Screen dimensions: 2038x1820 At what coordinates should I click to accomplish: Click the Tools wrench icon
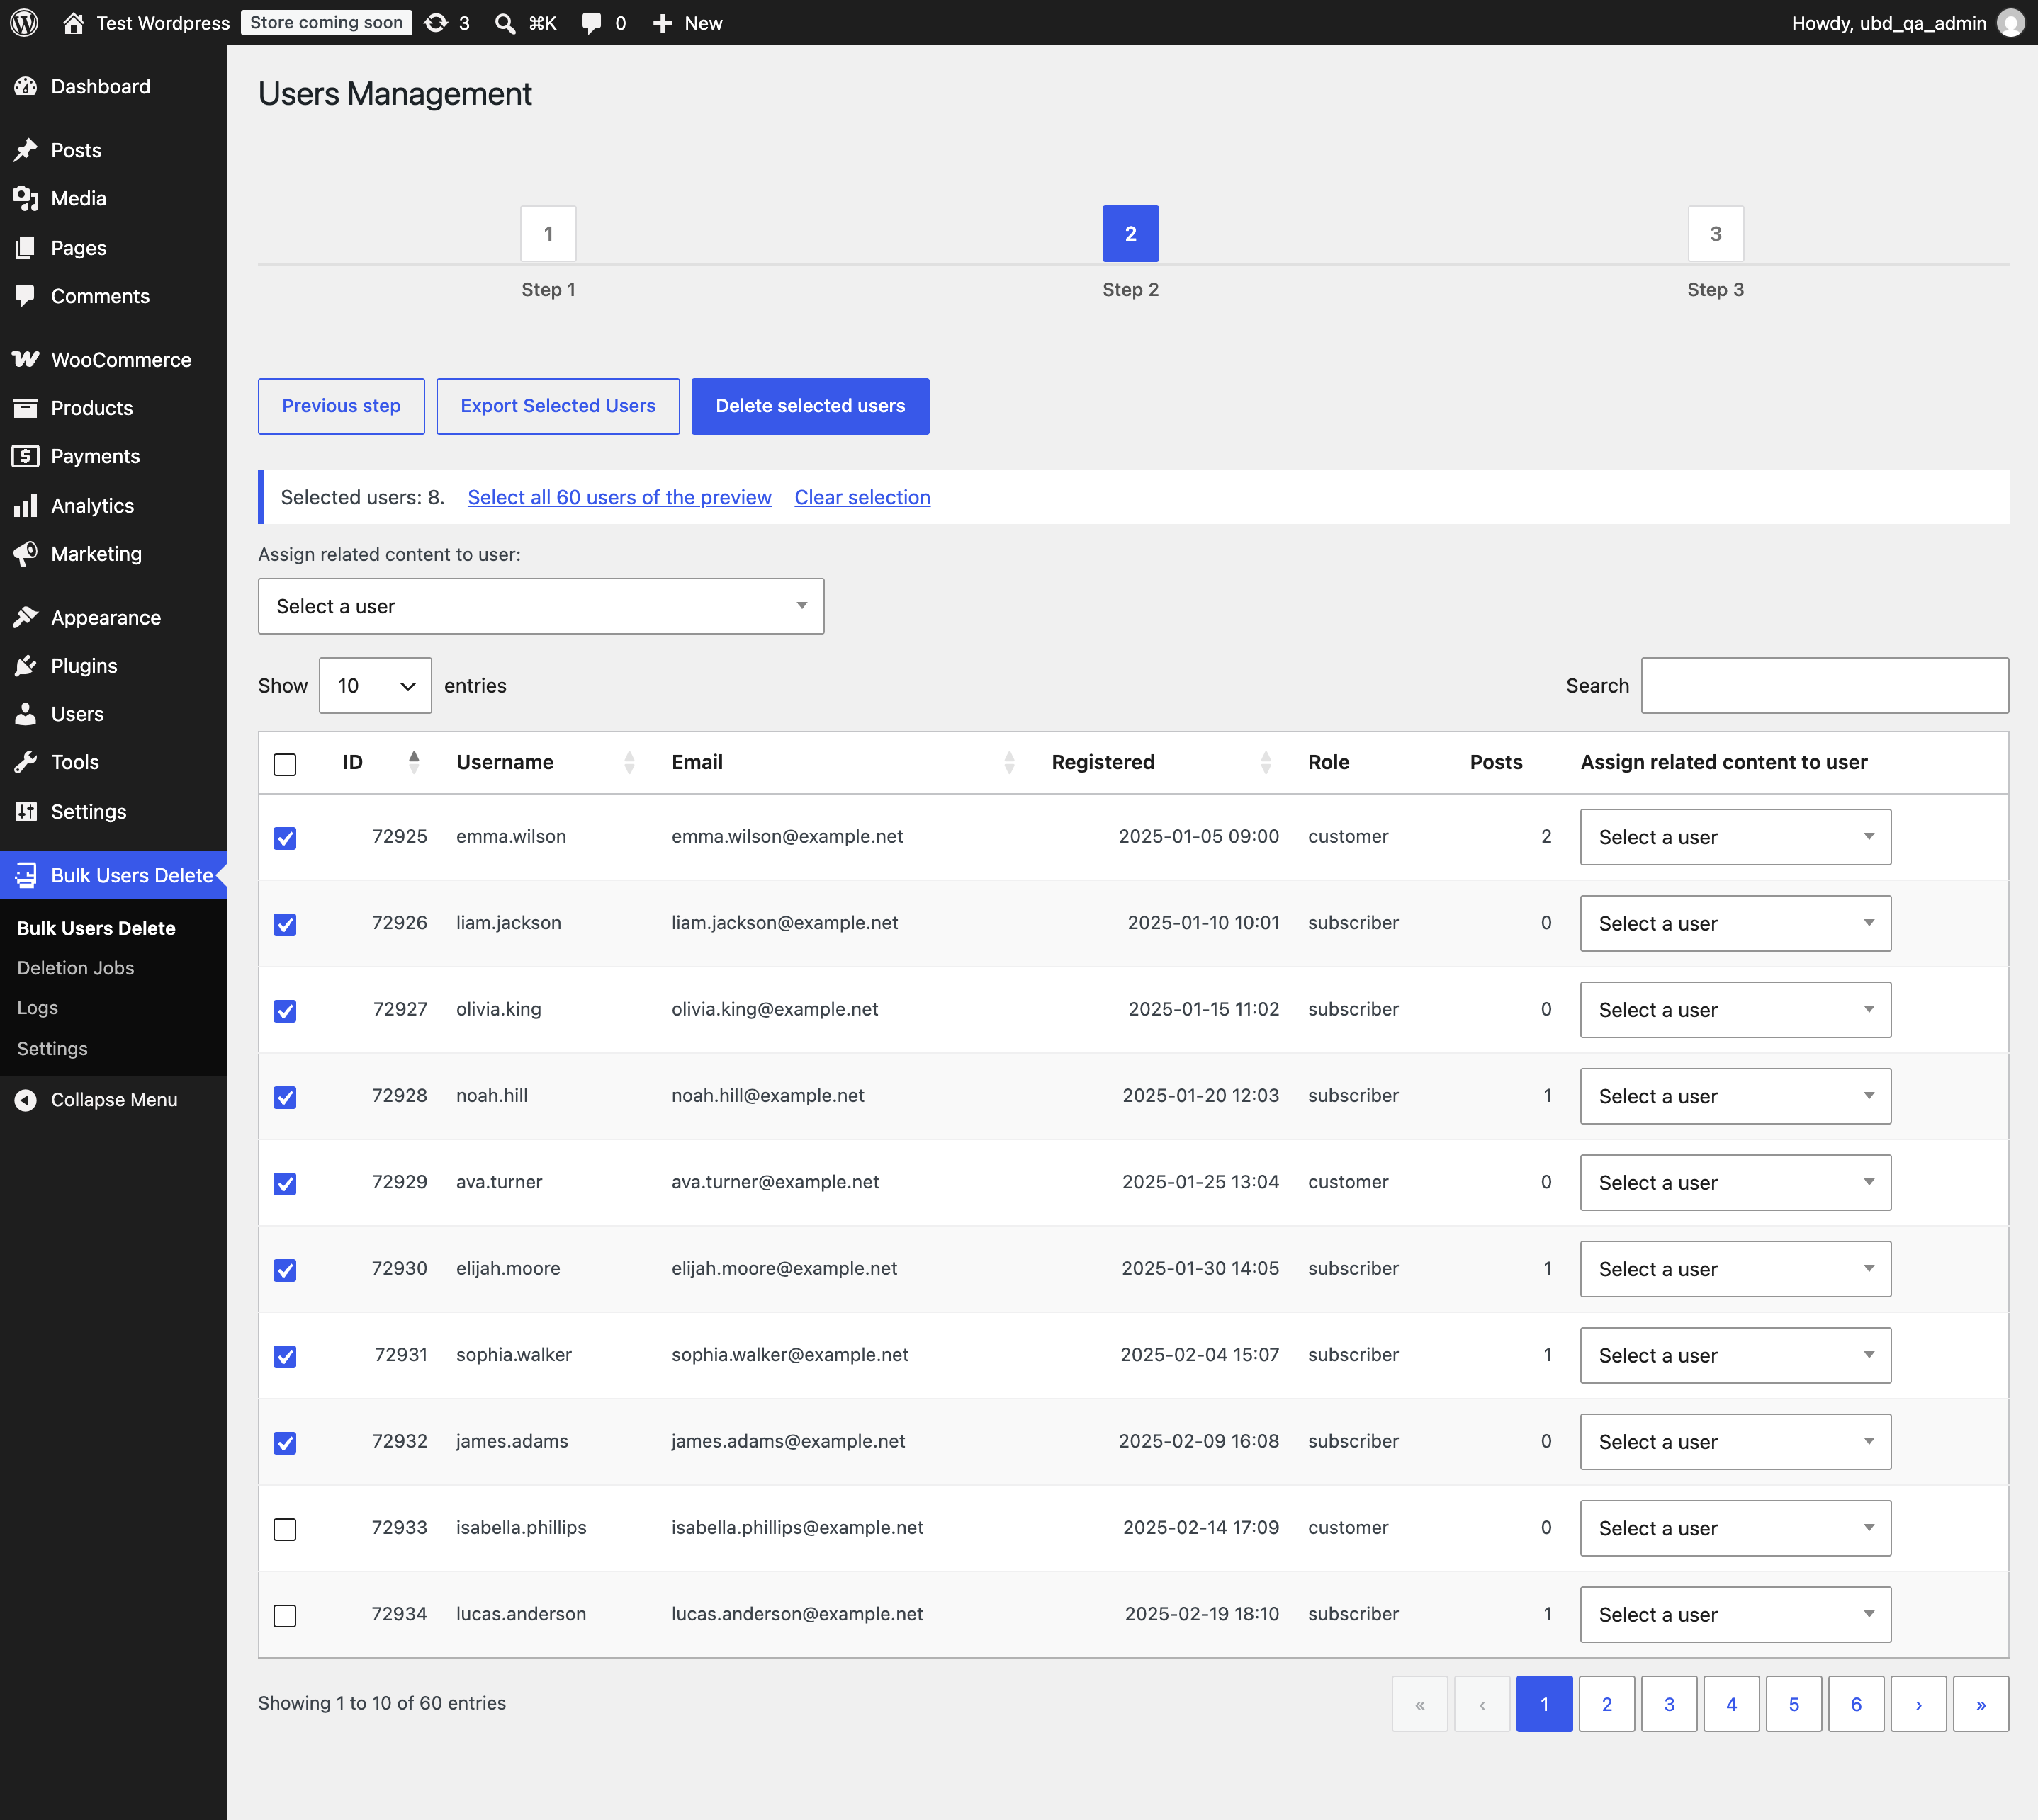(x=26, y=762)
